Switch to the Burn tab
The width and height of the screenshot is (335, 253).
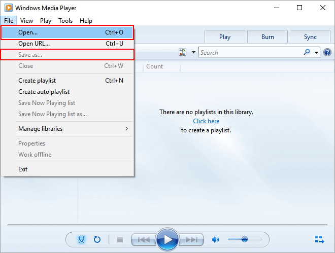(267, 37)
